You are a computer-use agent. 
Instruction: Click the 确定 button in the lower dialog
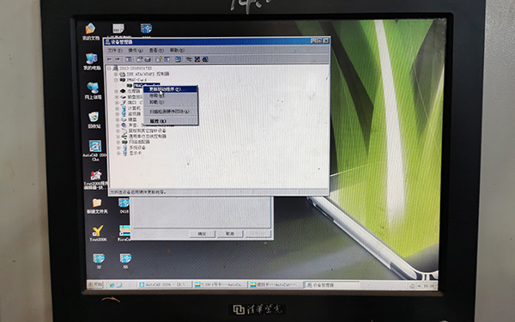pyautogui.click(x=202, y=234)
